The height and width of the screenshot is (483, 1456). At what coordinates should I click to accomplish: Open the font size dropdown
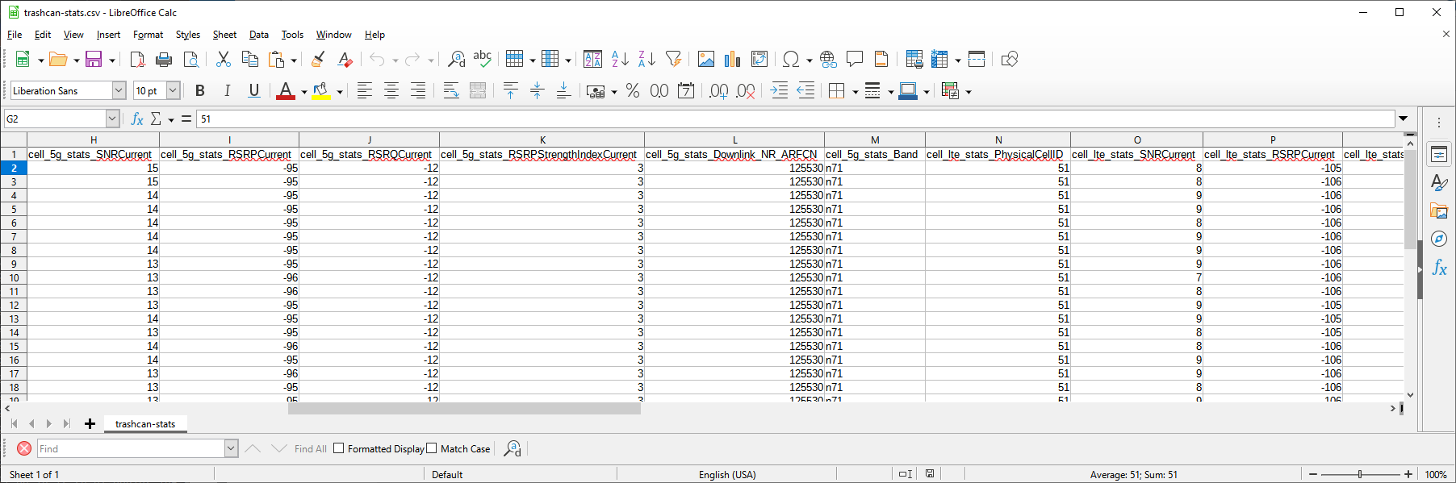tap(173, 91)
